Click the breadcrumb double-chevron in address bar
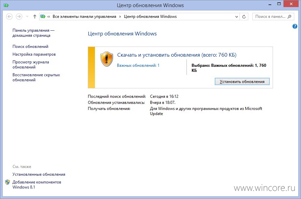Viewport: 301px width, 199px height. (x=49, y=17)
